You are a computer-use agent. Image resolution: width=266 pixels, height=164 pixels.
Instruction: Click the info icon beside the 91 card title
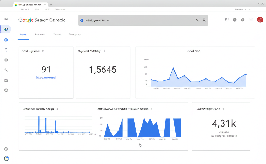click(x=43, y=51)
